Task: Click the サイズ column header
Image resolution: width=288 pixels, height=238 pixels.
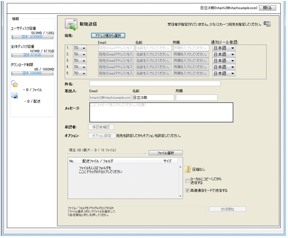Action: 169,161
